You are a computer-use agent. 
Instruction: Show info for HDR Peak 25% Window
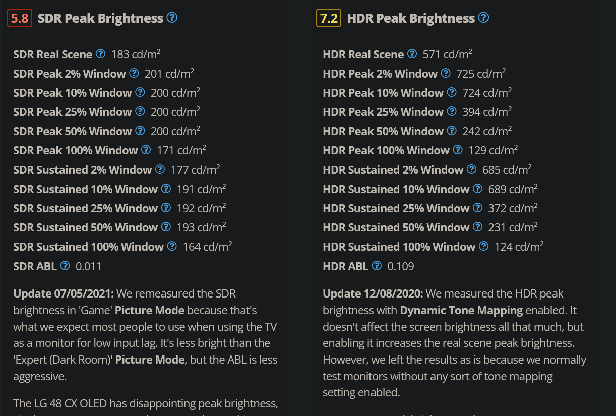click(452, 111)
